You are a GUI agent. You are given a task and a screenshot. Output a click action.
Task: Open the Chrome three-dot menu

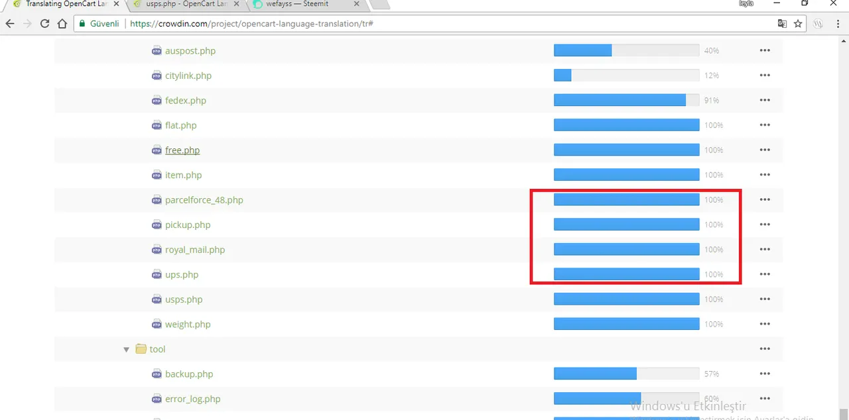[x=837, y=23]
